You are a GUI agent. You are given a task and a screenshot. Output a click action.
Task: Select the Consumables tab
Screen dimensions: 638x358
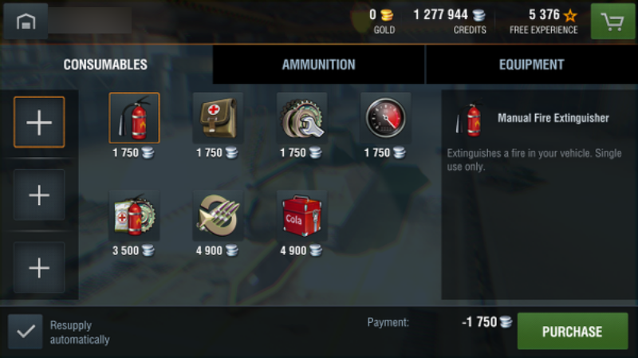coord(105,65)
